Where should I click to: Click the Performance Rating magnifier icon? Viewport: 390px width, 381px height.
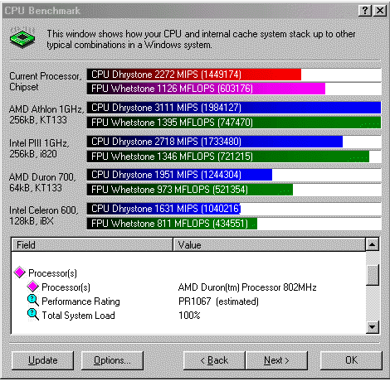click(33, 301)
